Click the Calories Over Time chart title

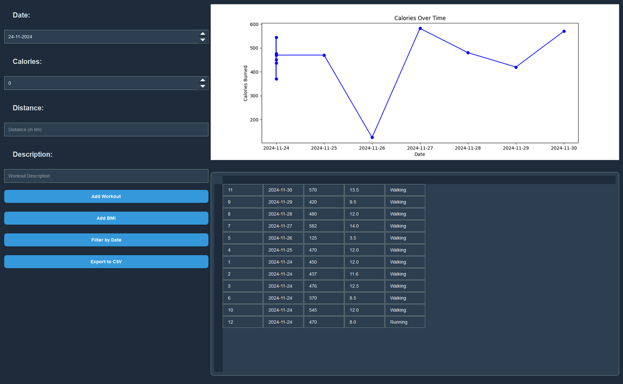420,18
